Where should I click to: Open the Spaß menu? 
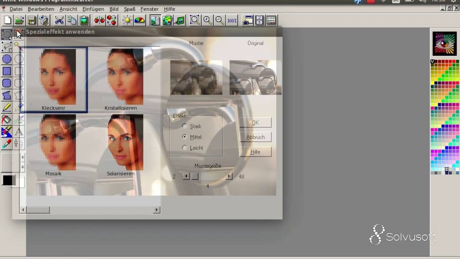[x=129, y=9]
